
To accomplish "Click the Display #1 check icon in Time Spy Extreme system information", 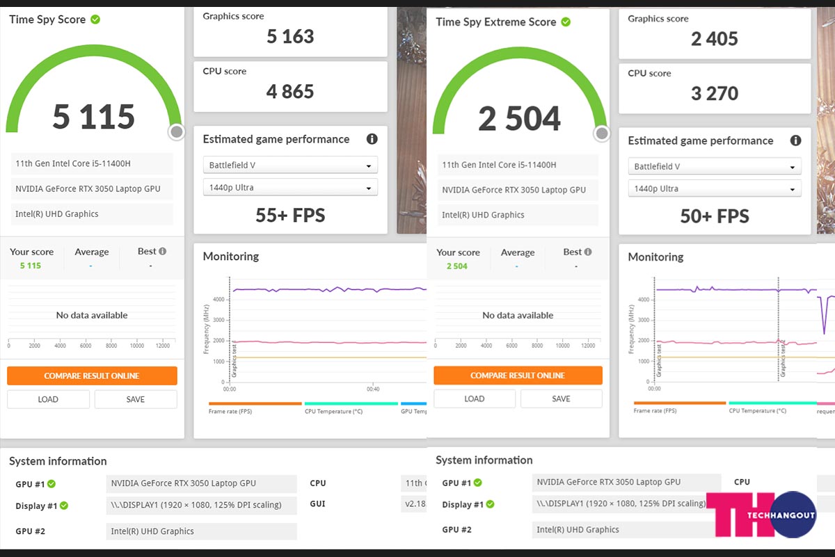I will pos(490,504).
